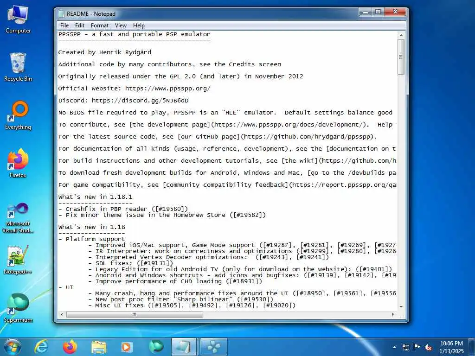475x356 pixels.
Task: Click the 'Misc UI fixes' line
Action: (192, 305)
